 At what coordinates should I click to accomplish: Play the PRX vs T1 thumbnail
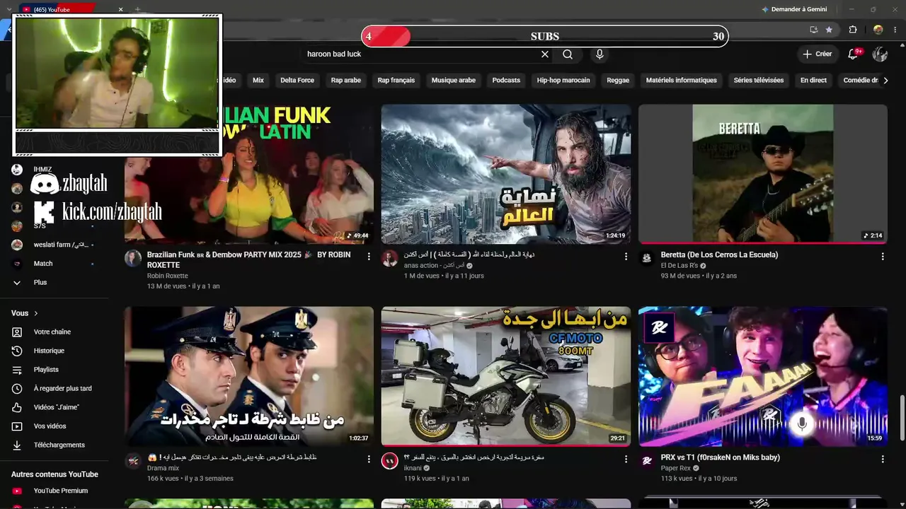[x=763, y=376]
